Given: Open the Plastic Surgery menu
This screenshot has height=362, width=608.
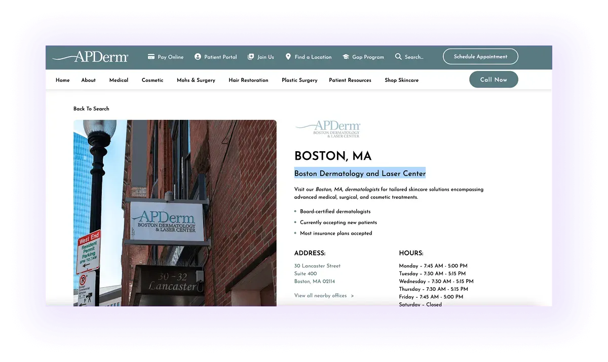Looking at the screenshot, I should tap(299, 80).
